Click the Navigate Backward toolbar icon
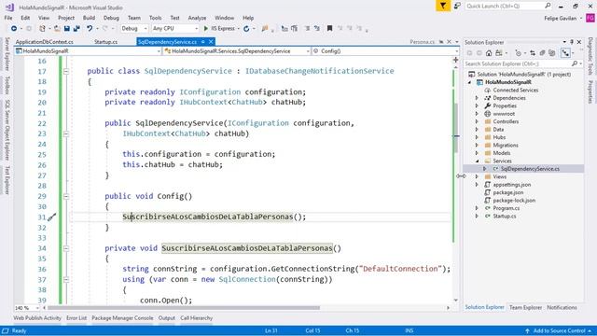 14,29
